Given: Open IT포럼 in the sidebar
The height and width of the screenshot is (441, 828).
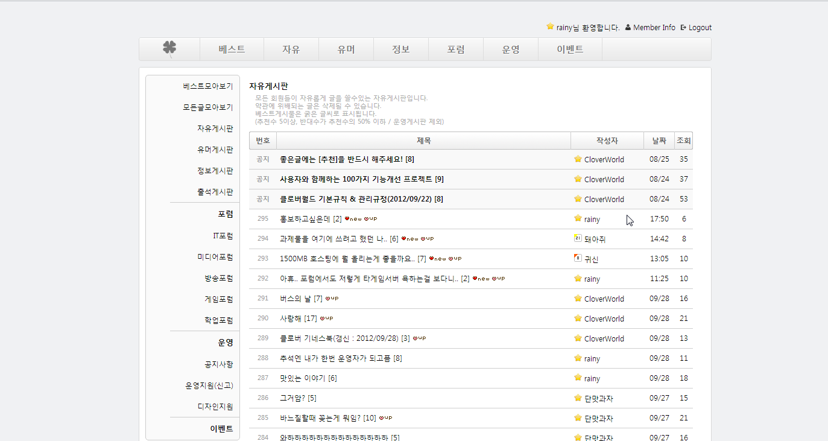Looking at the screenshot, I should (223, 236).
